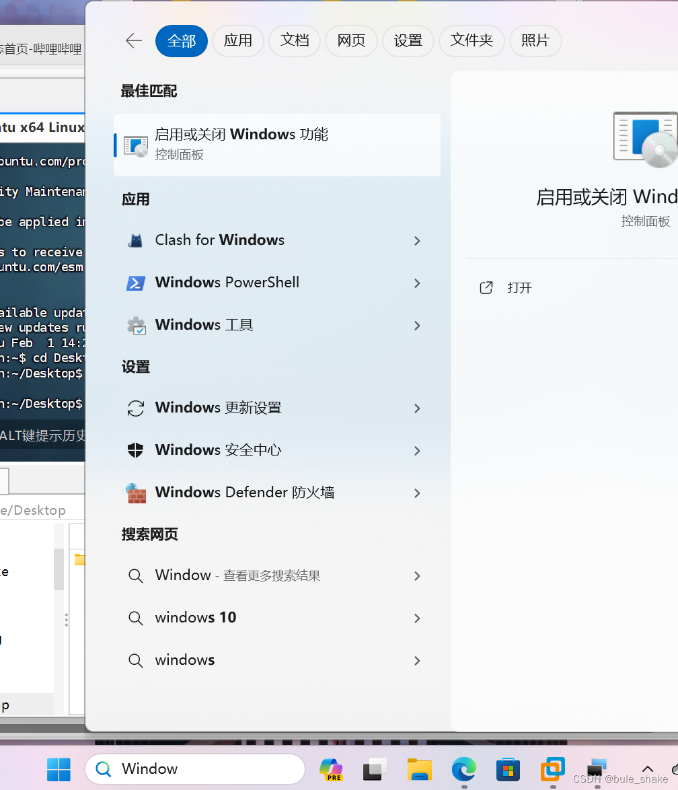Open Microsoft Store from the taskbar
The height and width of the screenshot is (790, 678).
[x=509, y=769]
